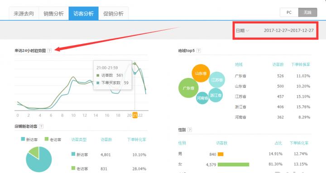Open help icon next to 性别
The image size is (326, 173).
tap(190, 130)
